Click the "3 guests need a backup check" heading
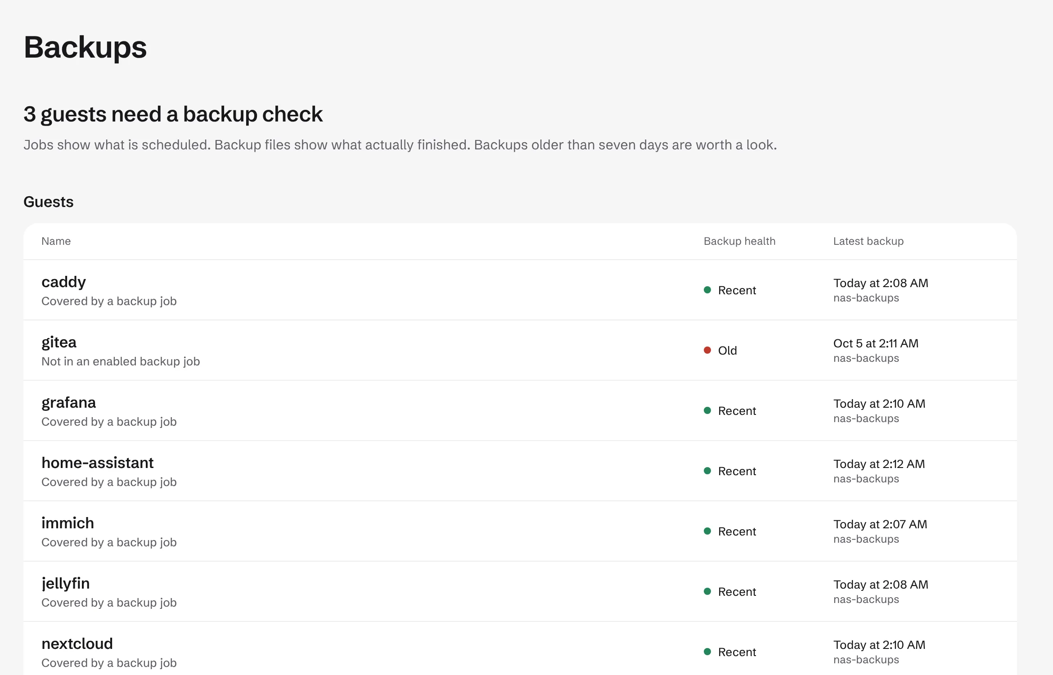Screen dimensions: 1053x675 point(173,114)
